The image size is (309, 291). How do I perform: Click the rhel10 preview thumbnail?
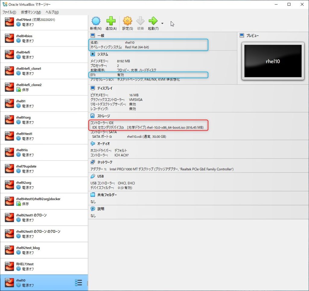pos(273,61)
